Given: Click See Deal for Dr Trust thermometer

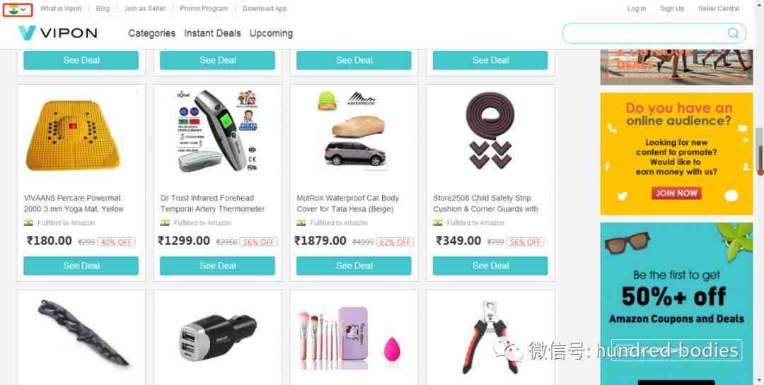Looking at the screenshot, I should pos(217,266).
